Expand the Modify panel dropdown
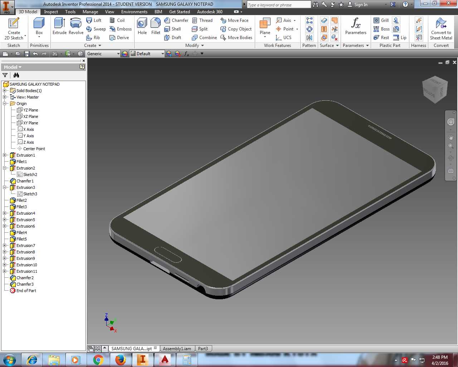Screen dimensions: 458x367 (195, 46)
